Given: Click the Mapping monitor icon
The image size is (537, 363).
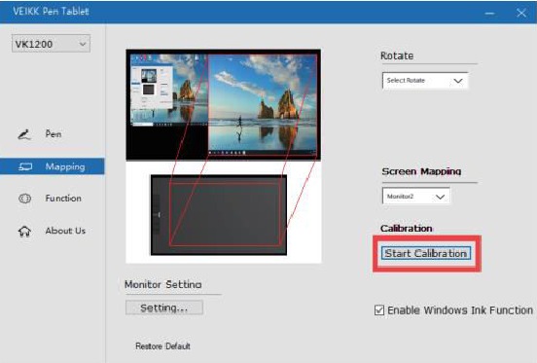Looking at the screenshot, I should click(x=25, y=166).
